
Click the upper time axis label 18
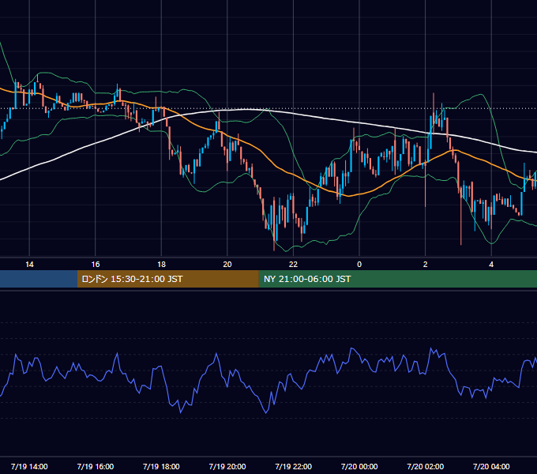pos(161,265)
